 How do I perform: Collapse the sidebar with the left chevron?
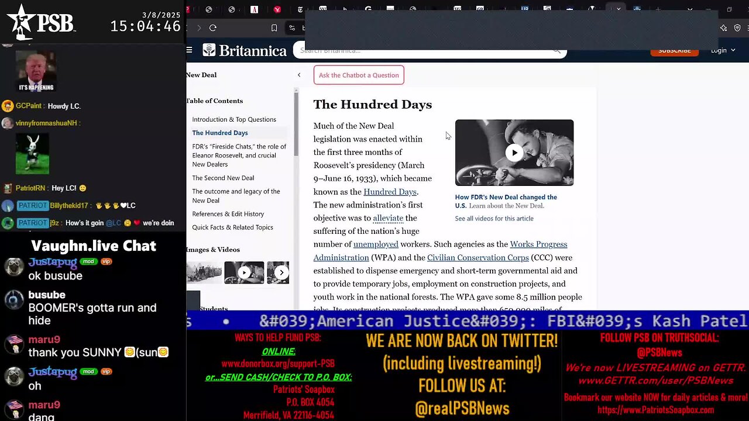(x=299, y=75)
